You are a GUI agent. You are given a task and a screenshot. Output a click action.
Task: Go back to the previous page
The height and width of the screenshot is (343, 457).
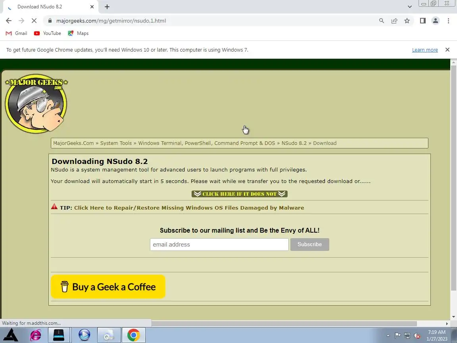(x=8, y=21)
